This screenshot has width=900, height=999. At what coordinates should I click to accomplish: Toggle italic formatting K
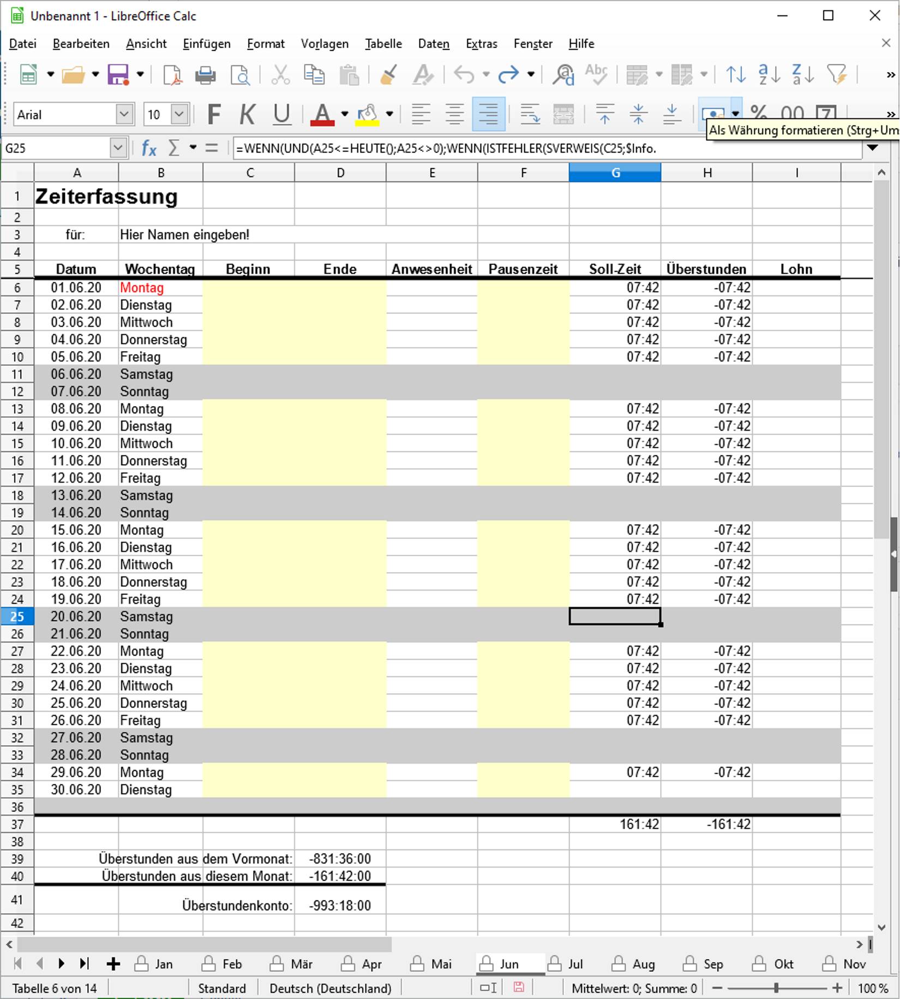coord(248,115)
